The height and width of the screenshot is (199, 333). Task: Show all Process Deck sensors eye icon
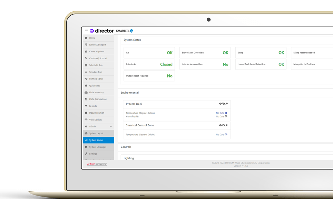(x=220, y=104)
